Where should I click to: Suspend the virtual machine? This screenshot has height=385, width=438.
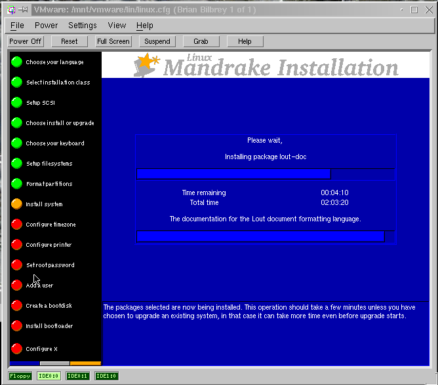(x=157, y=41)
